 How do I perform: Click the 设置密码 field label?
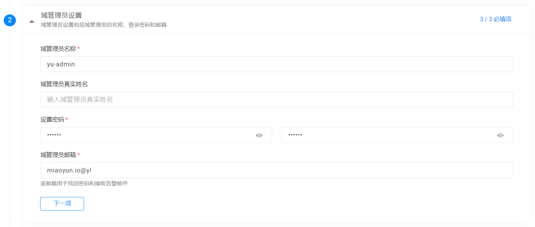tap(52, 120)
